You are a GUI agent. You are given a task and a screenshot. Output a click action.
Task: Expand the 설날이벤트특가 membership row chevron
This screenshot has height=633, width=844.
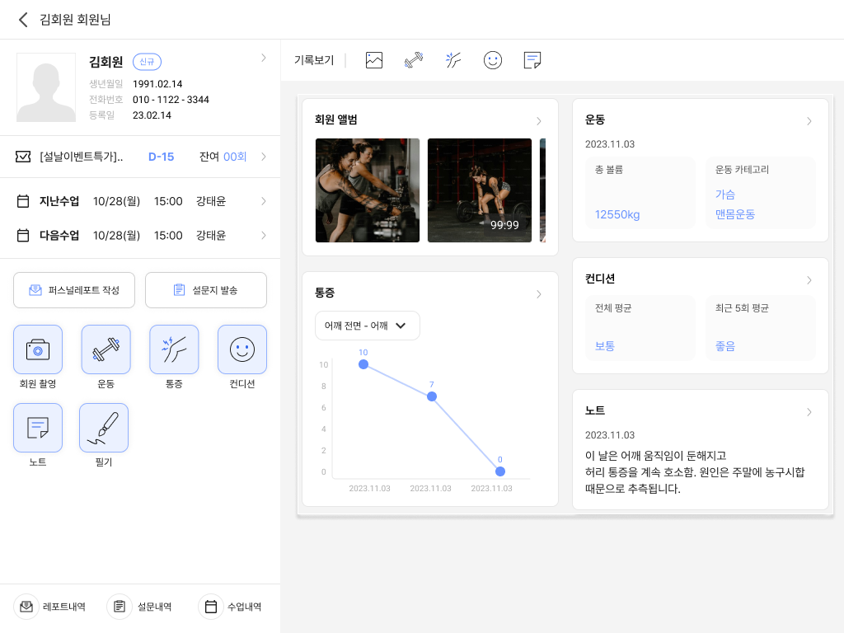coord(263,157)
